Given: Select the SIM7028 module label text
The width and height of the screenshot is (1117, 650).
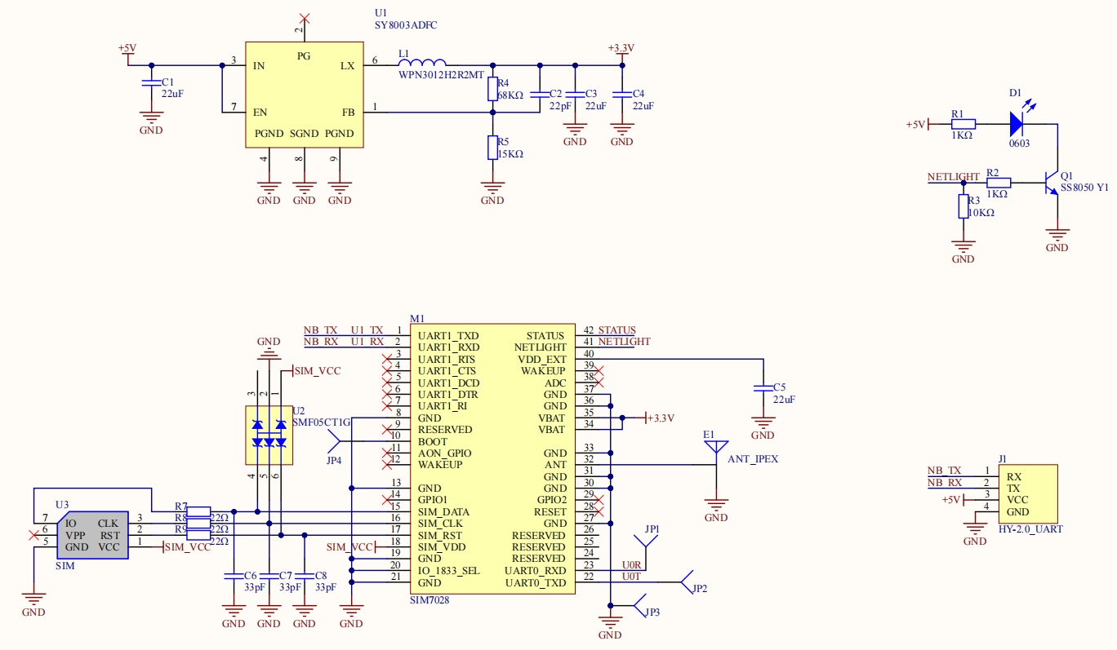Looking at the screenshot, I should pyautogui.click(x=429, y=599).
